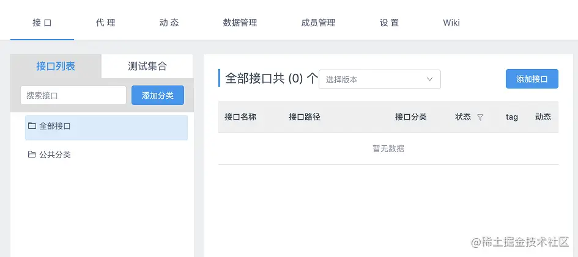Open the 成员管理 tab

(318, 23)
